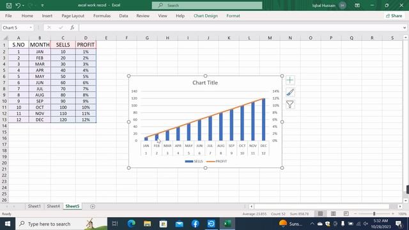Click the Name Box showing Chart 5
This screenshot has width=409, height=230.
click(x=15, y=27)
